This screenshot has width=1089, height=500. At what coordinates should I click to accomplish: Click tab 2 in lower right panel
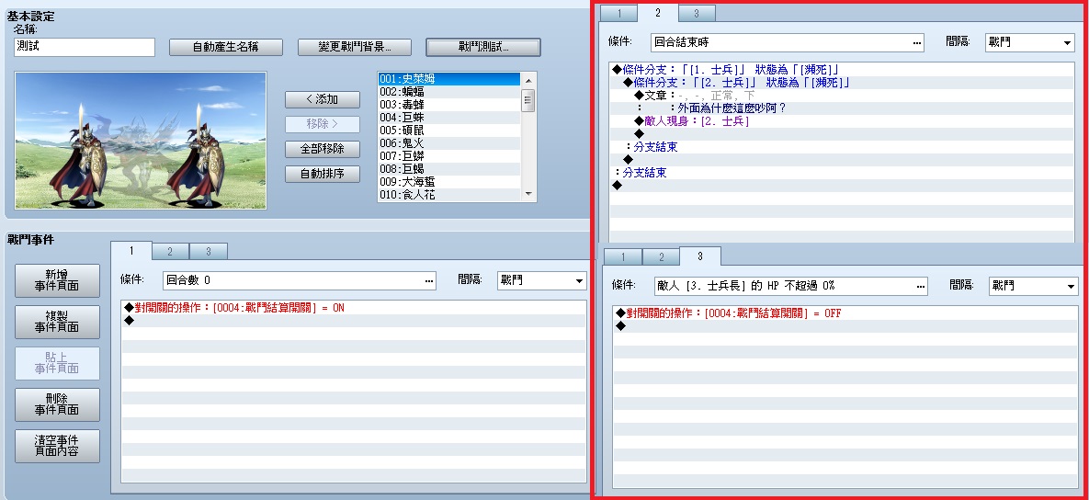coord(661,257)
